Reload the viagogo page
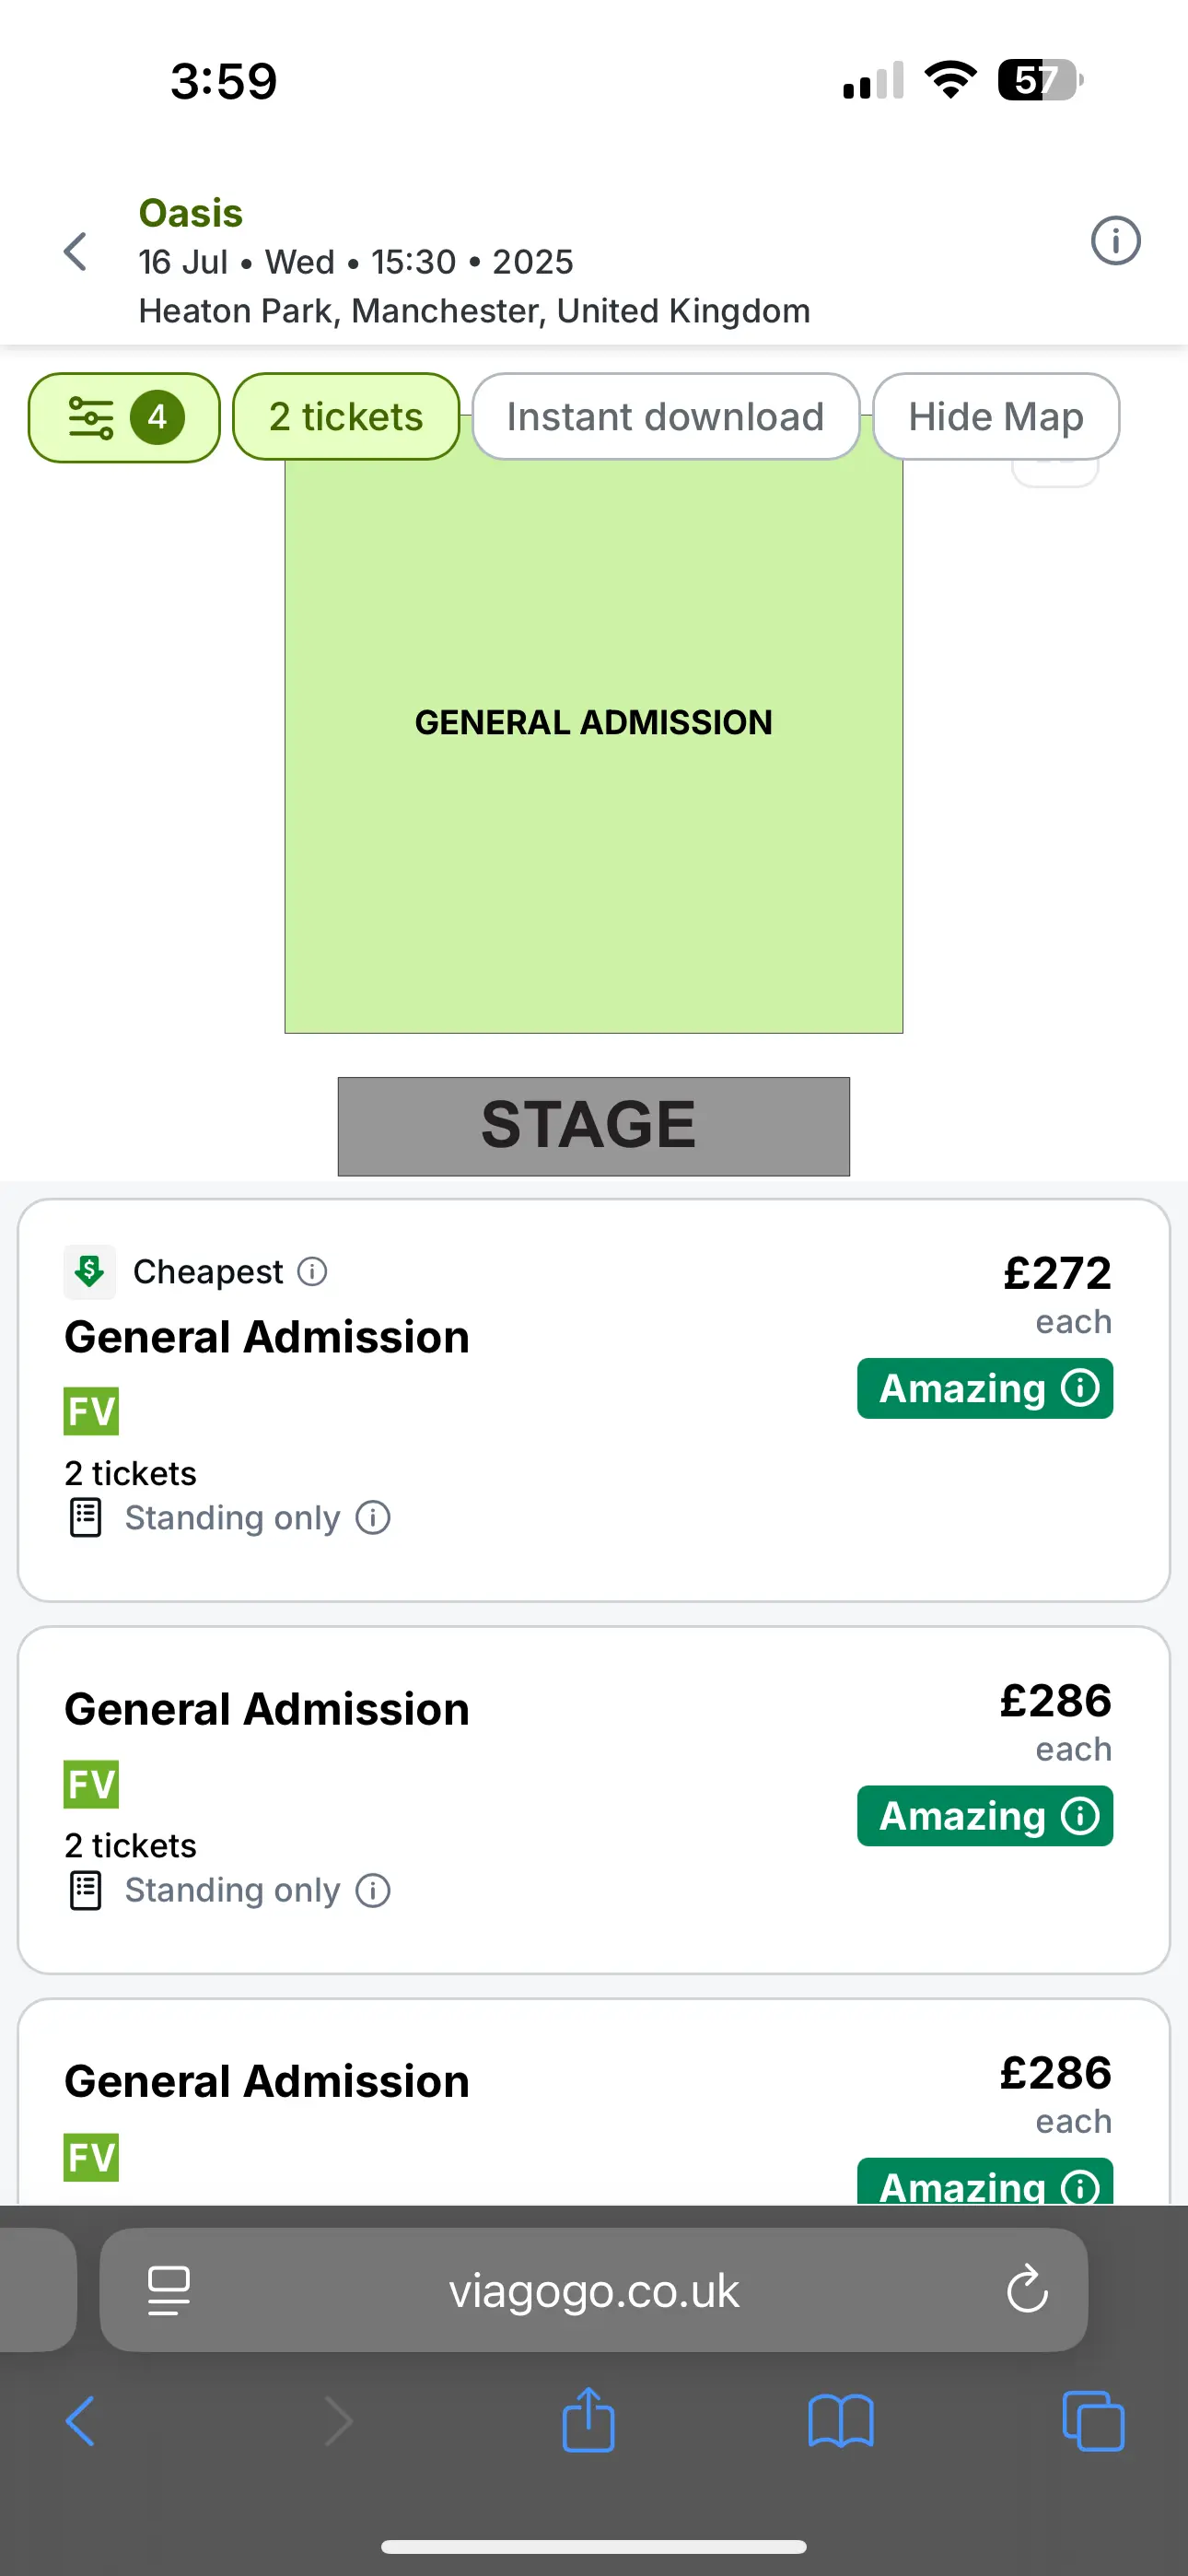Screen dimensions: 1188x2576 tap(1027, 2289)
